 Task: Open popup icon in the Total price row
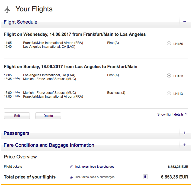[x=72, y=177]
